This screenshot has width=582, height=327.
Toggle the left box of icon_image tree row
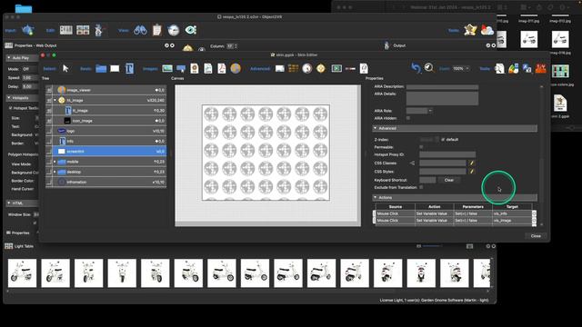click(x=49, y=121)
